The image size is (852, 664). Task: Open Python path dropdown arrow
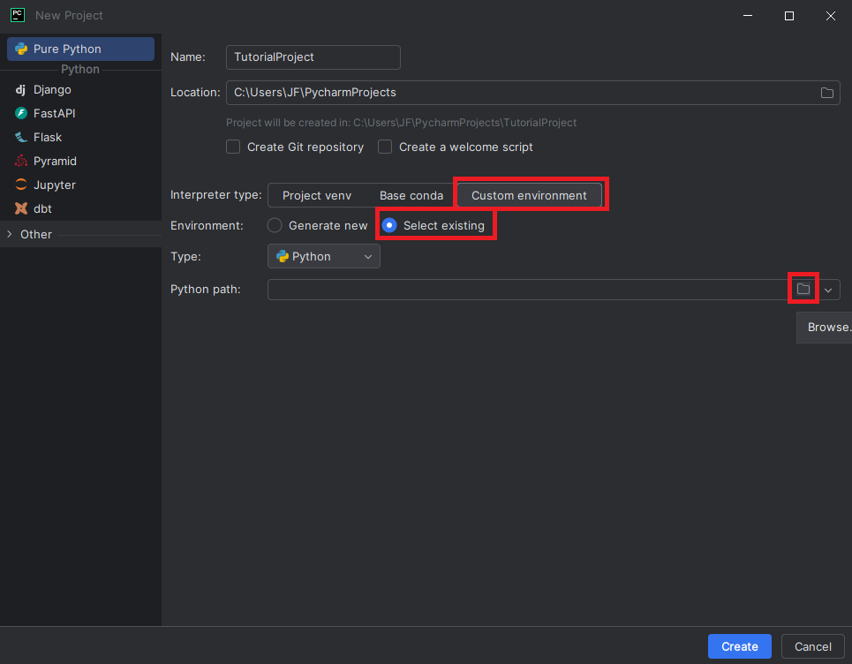tap(828, 290)
